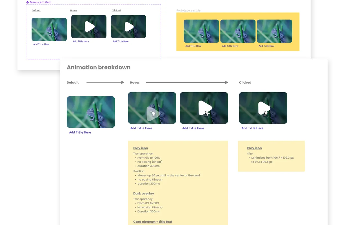Select middle card in yellow prototype sample
This screenshot has width=338, height=225.
coord(238,31)
